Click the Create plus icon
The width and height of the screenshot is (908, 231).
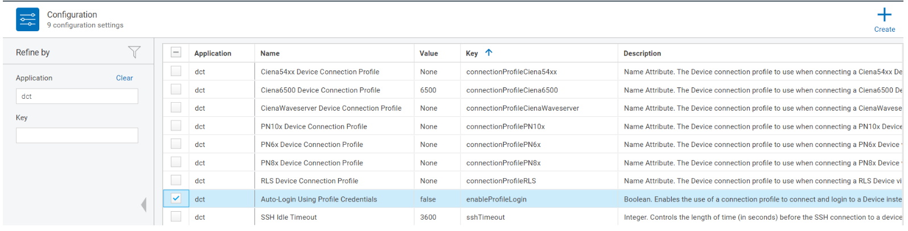884,15
